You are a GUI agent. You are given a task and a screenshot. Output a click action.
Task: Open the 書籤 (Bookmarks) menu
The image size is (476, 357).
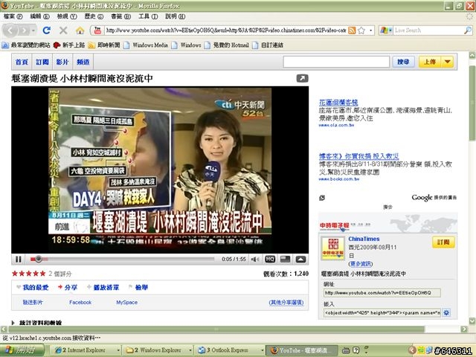(120, 16)
